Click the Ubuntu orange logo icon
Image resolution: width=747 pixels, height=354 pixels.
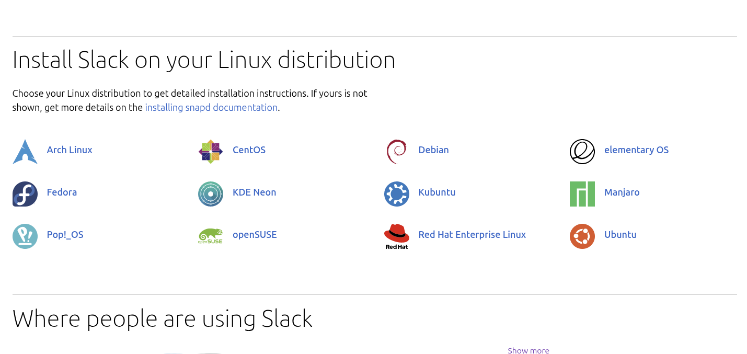click(x=582, y=236)
